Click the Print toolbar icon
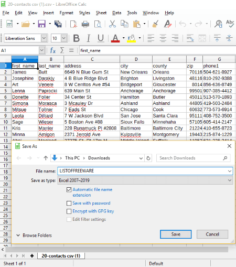This screenshot has width=236, height=267. [85, 24]
